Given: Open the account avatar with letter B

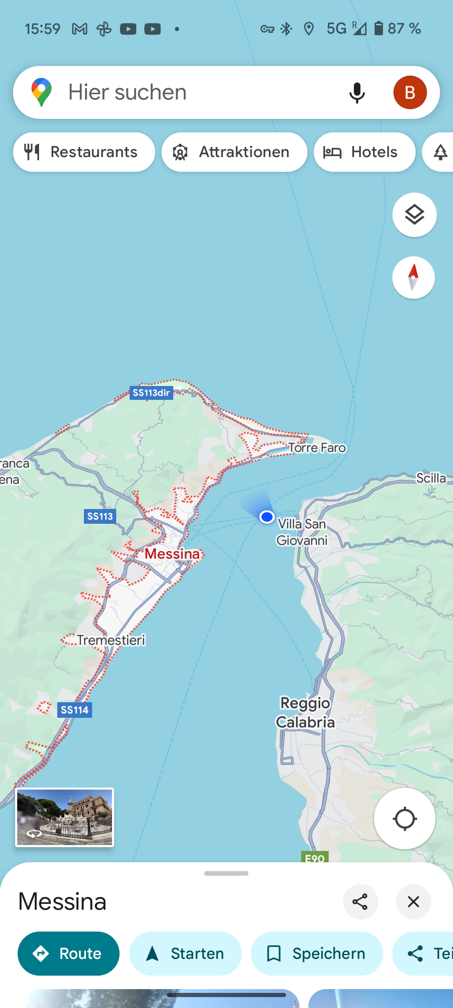Looking at the screenshot, I should pyautogui.click(x=410, y=92).
